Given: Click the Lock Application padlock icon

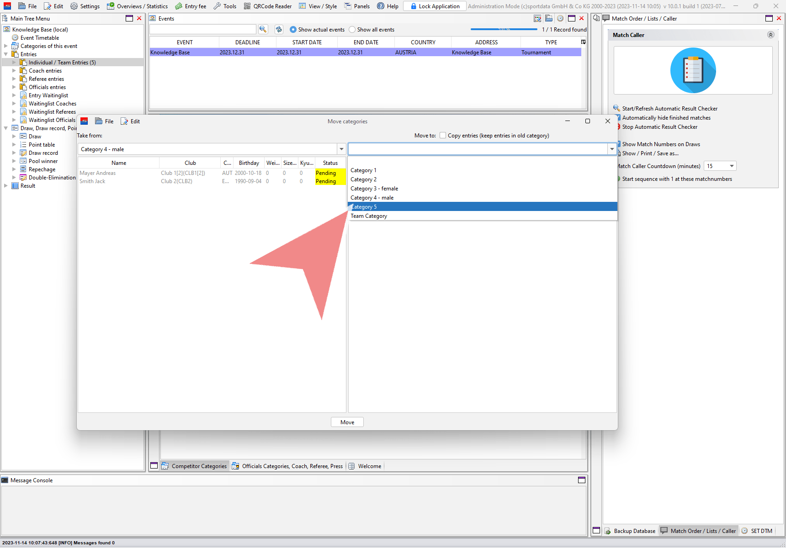Looking at the screenshot, I should (413, 6).
